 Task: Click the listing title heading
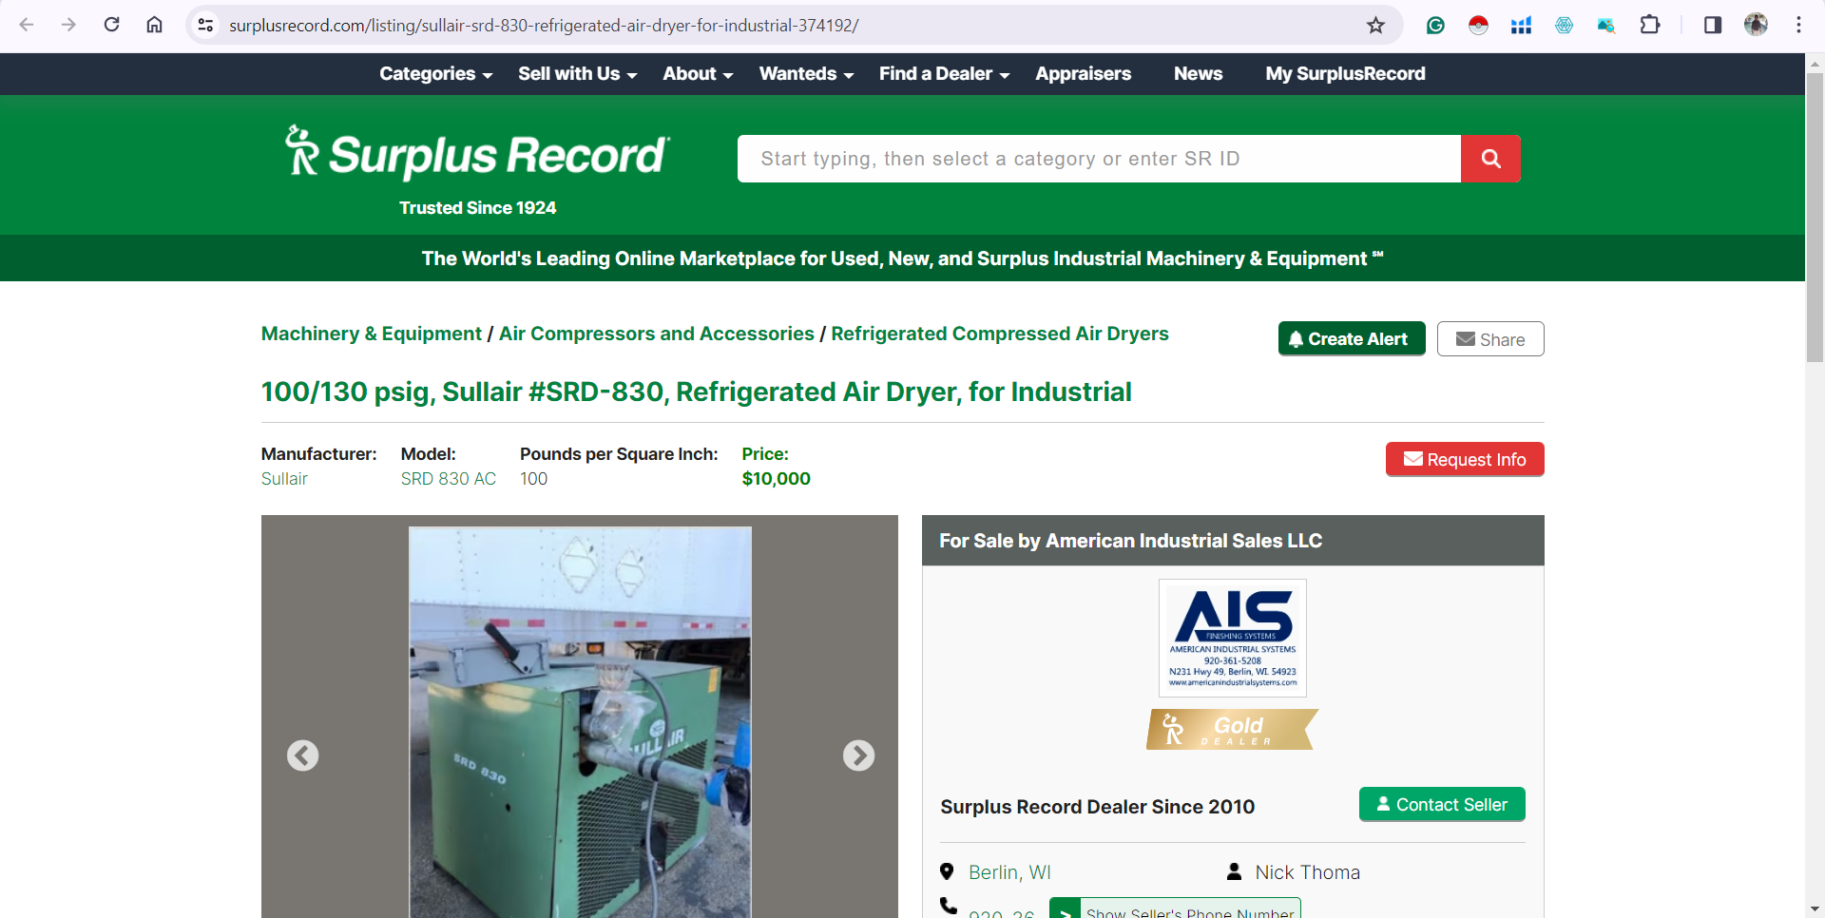click(697, 392)
